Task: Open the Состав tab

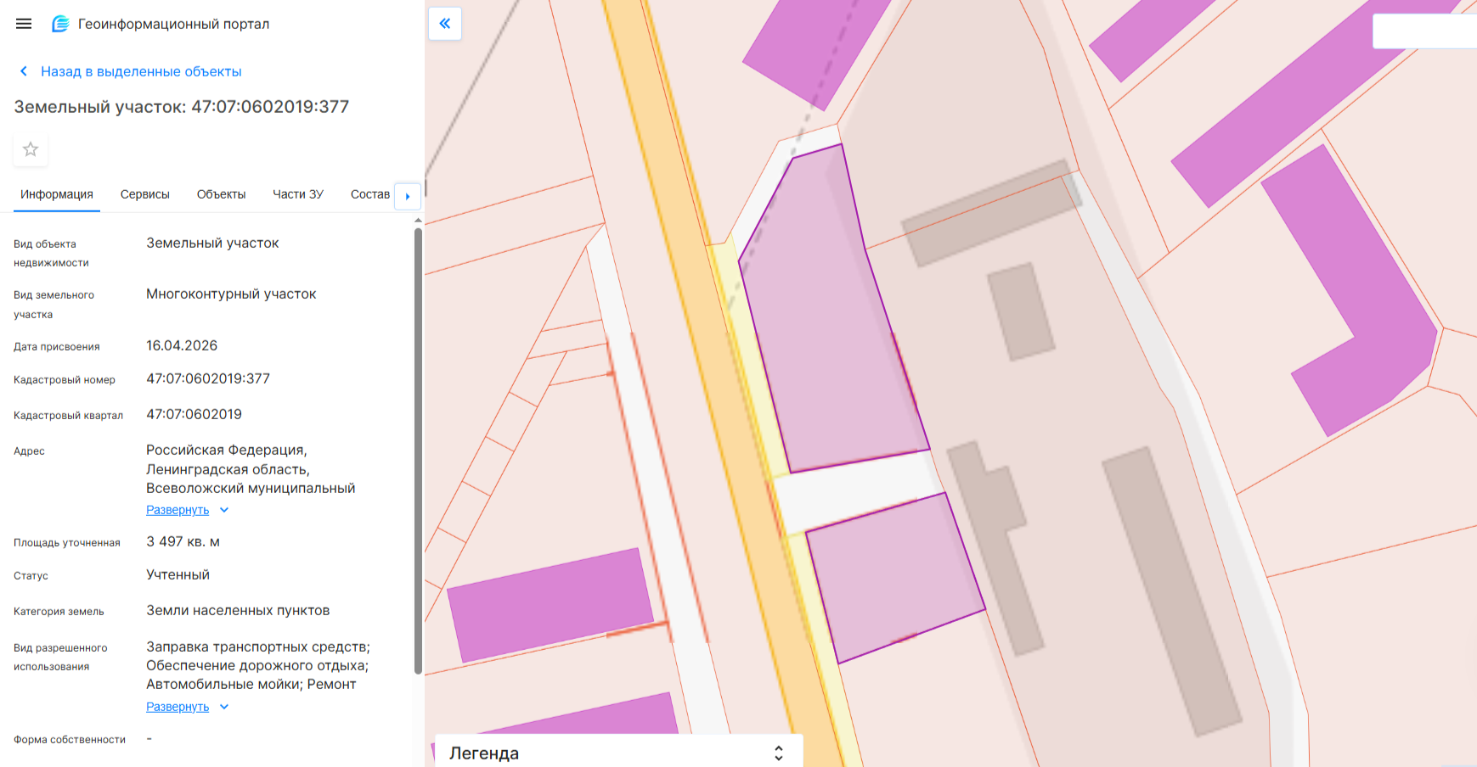Action: tap(370, 194)
